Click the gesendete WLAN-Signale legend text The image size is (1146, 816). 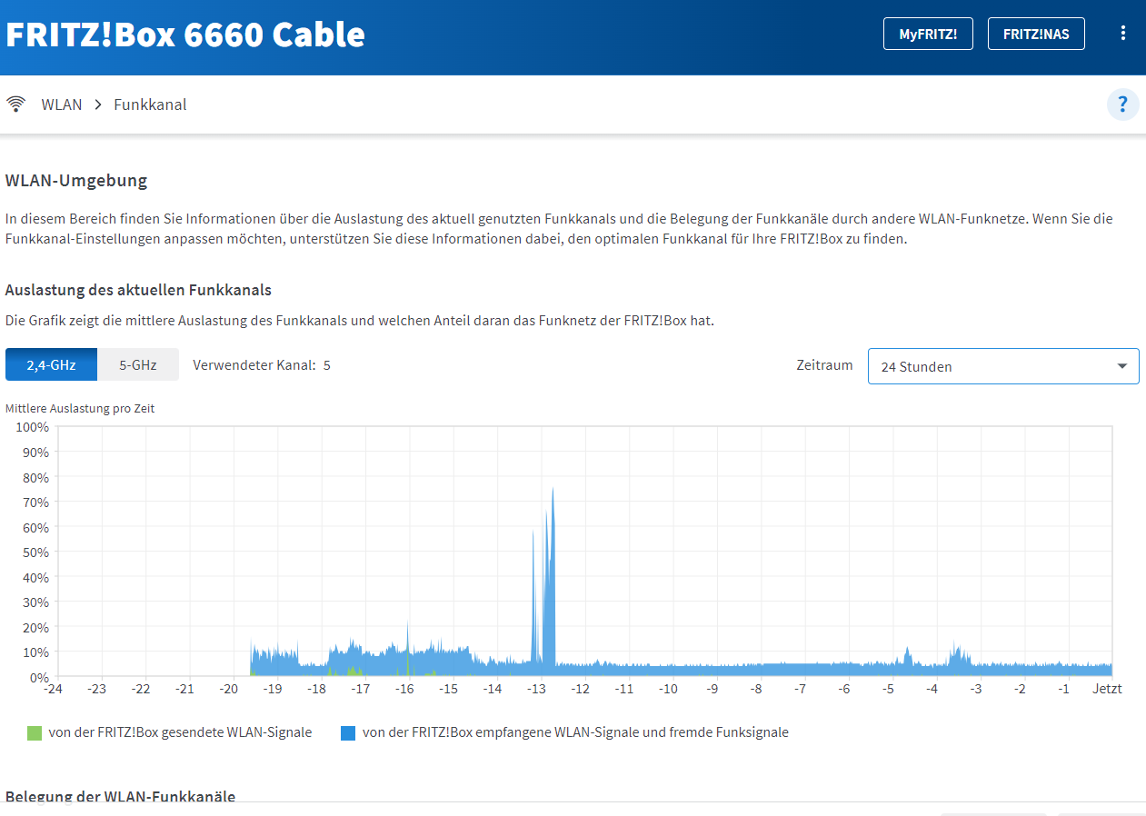[180, 732]
